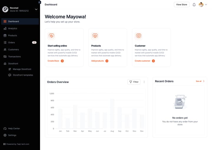This screenshot has width=212, height=150.
Task: Click the user profile avatar
Action: click(x=201, y=5)
